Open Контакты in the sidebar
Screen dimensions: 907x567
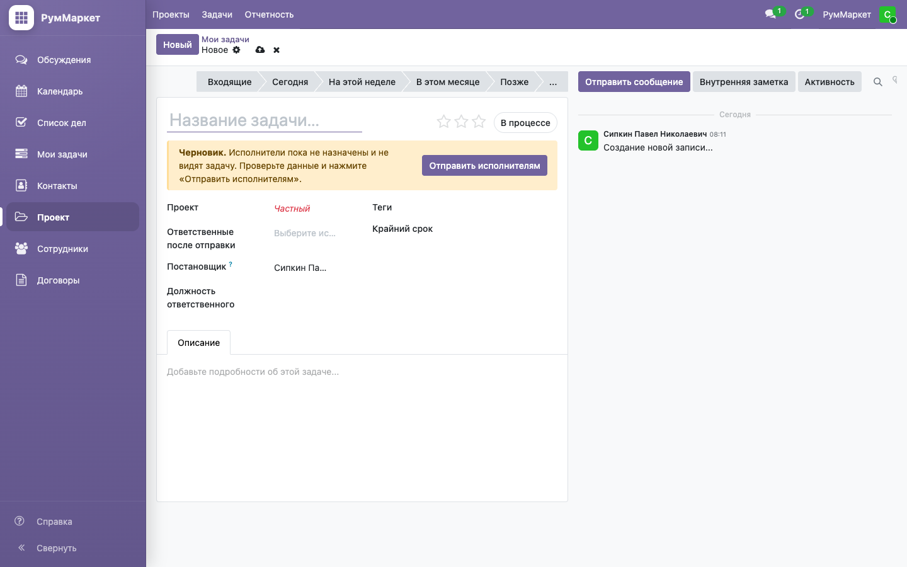[73, 186]
